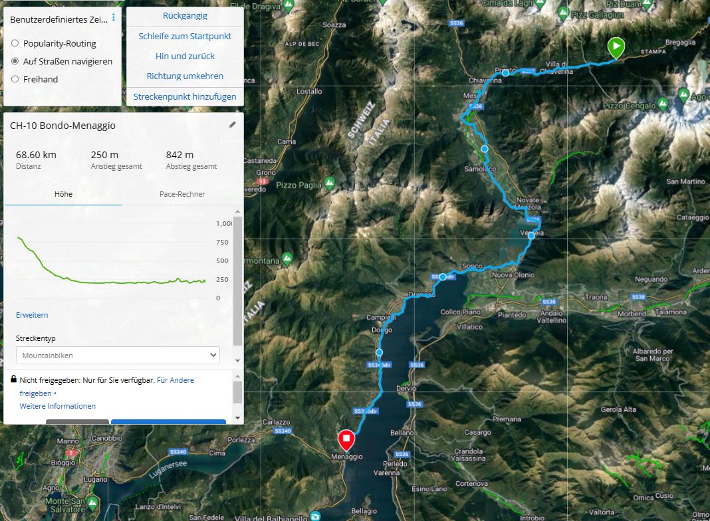Click the red end marker at Menaggio
Viewport: 710px width, 521px height.
tap(346, 440)
